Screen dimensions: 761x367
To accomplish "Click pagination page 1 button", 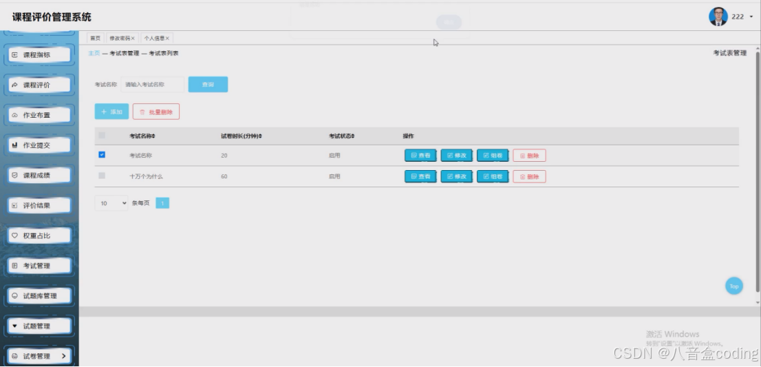I will pos(162,203).
